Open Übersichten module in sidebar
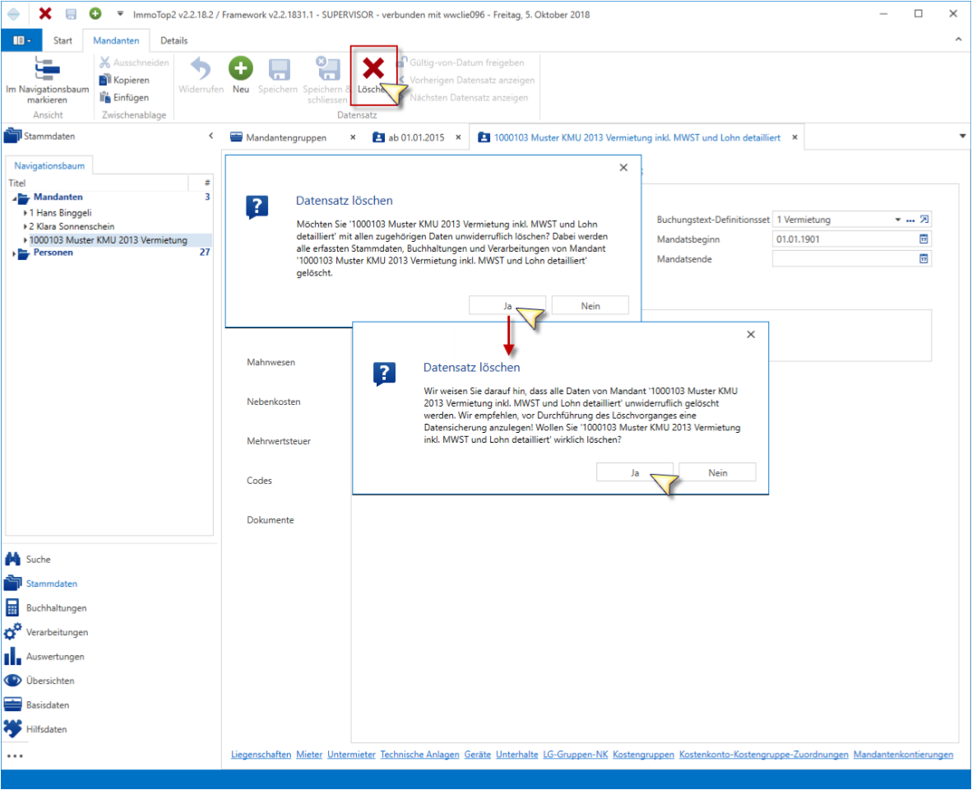The height and width of the screenshot is (790, 972). point(39,681)
